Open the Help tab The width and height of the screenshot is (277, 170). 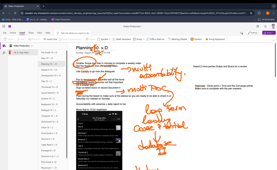pos(48,33)
